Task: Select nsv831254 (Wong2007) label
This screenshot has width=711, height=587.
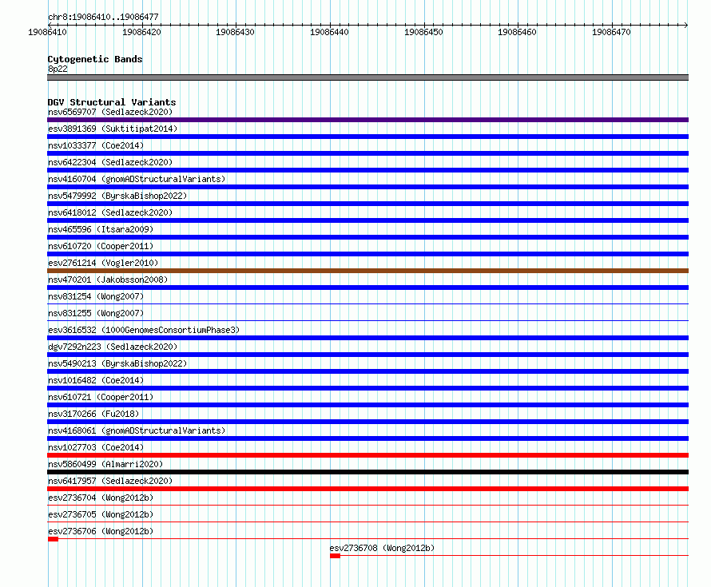Action: [96, 296]
